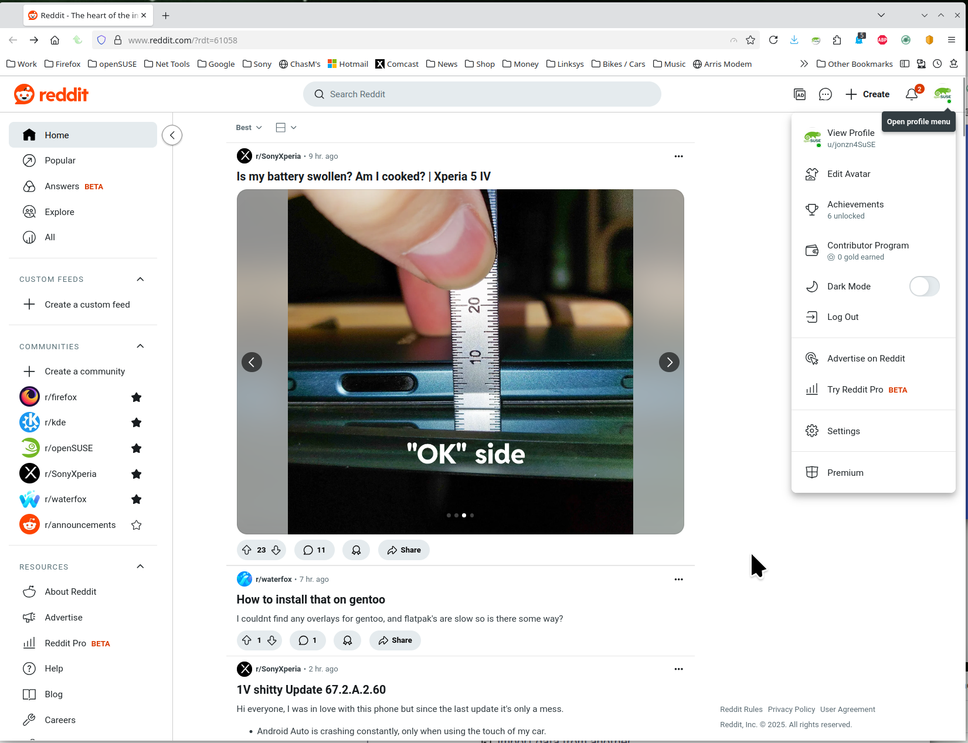Open the feed view layout dropdown
The image size is (968, 743).
(286, 128)
